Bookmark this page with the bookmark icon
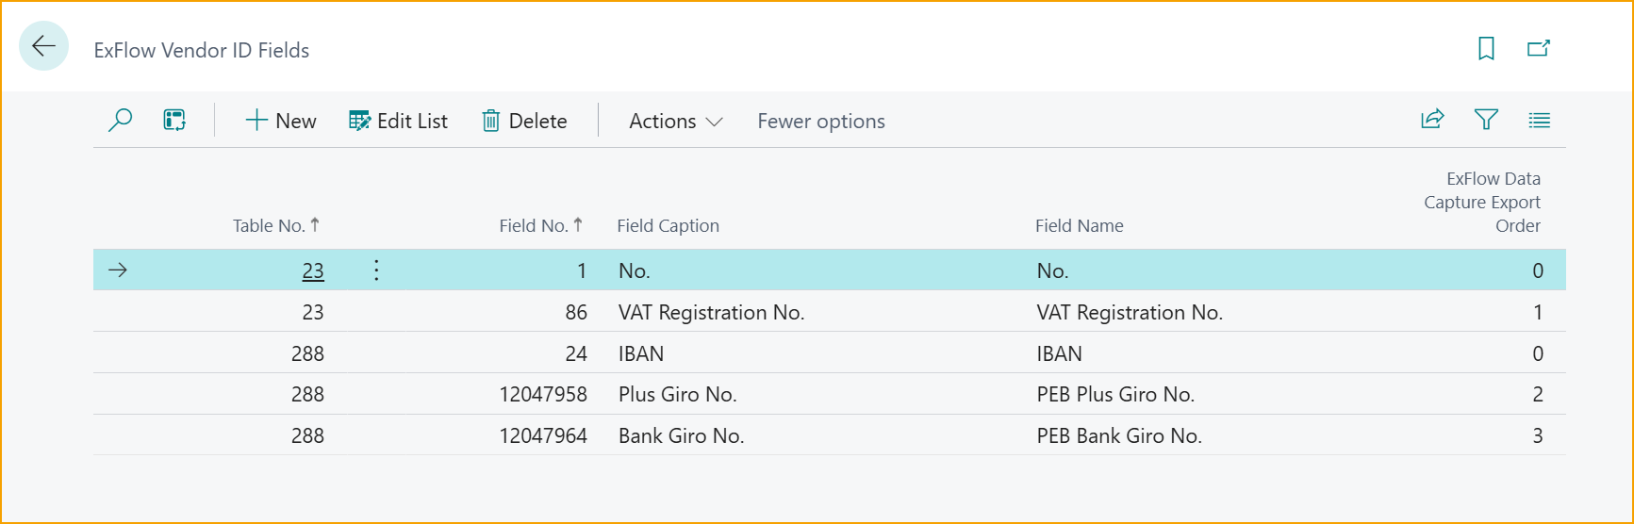The image size is (1634, 524). pyautogui.click(x=1486, y=48)
